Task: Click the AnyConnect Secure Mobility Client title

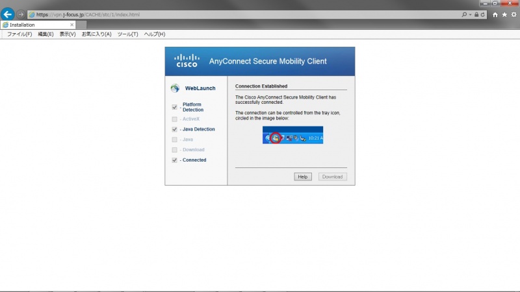Action: [268, 61]
